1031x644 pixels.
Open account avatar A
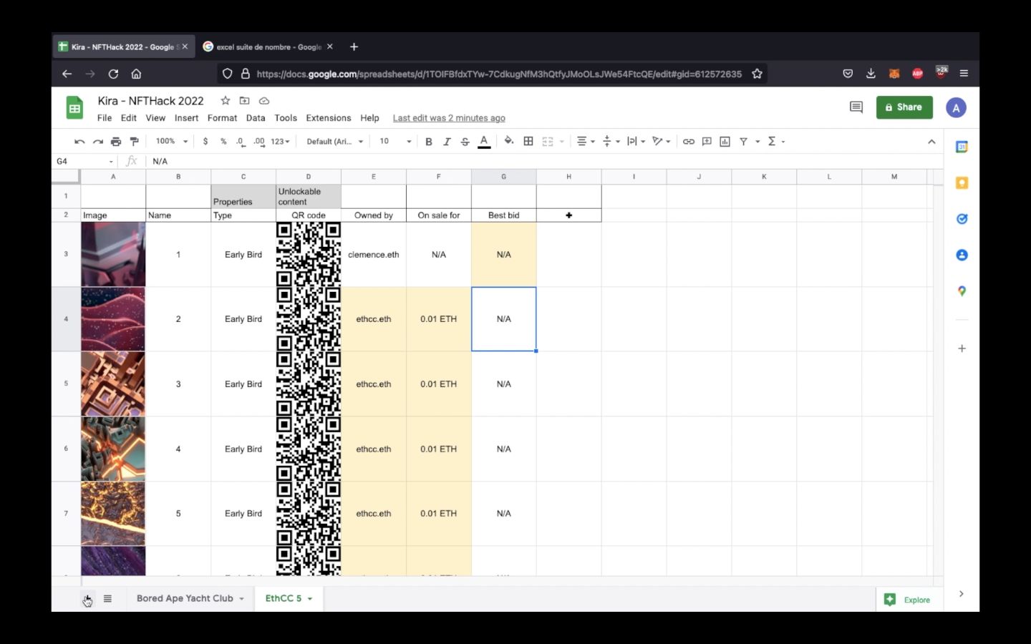point(956,108)
